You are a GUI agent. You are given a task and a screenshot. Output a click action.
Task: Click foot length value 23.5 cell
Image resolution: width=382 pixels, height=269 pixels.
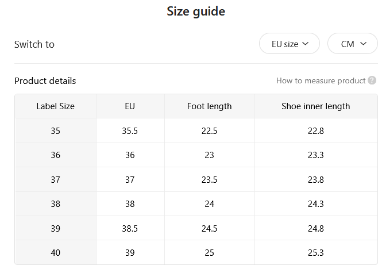click(210, 179)
